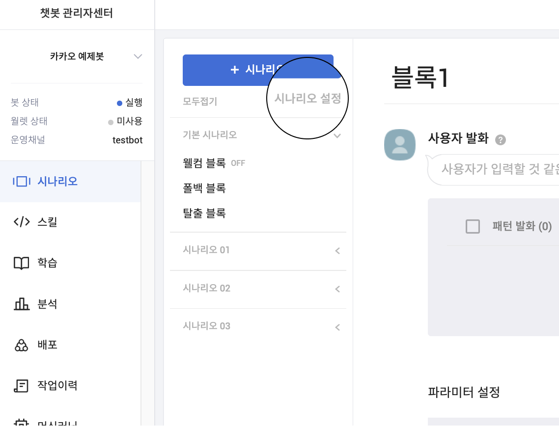Click the 학습 book icon

click(x=22, y=263)
